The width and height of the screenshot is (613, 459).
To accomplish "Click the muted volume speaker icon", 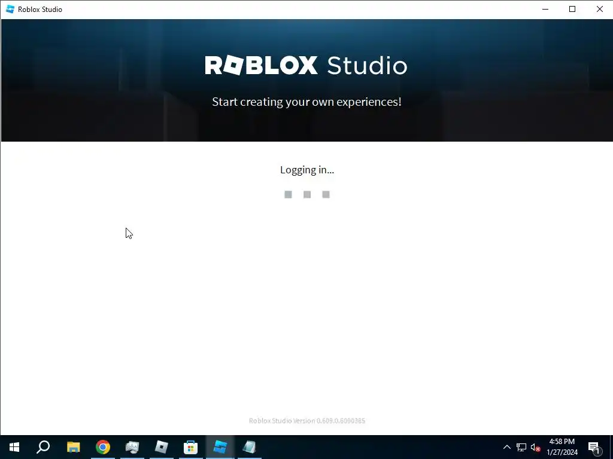I will [x=535, y=447].
